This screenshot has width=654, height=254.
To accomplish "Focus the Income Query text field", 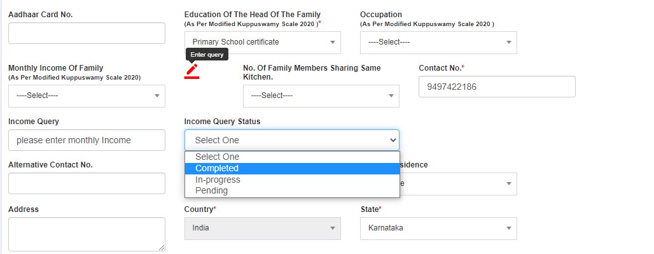I will tap(87, 140).
